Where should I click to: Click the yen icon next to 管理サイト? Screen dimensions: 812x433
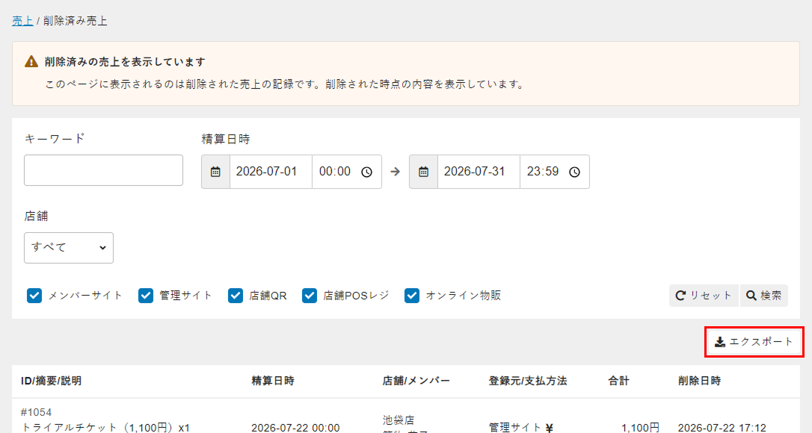550,428
